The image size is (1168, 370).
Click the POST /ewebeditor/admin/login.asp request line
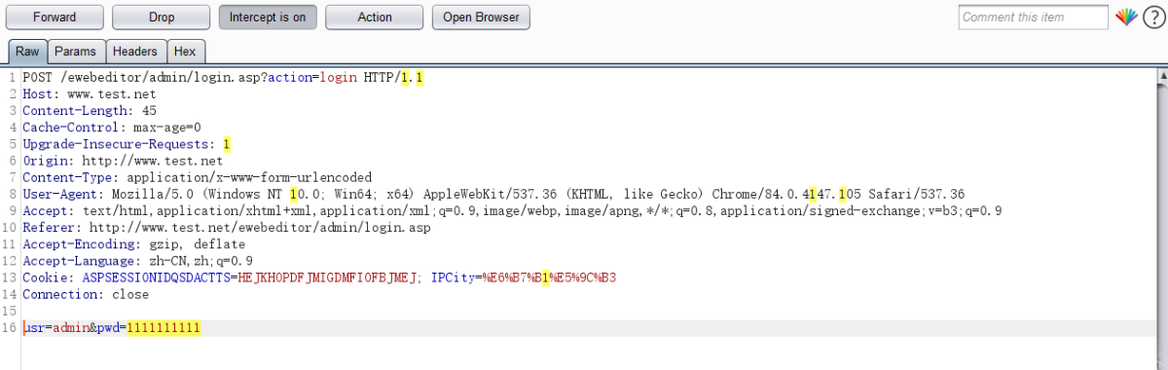coord(224,77)
